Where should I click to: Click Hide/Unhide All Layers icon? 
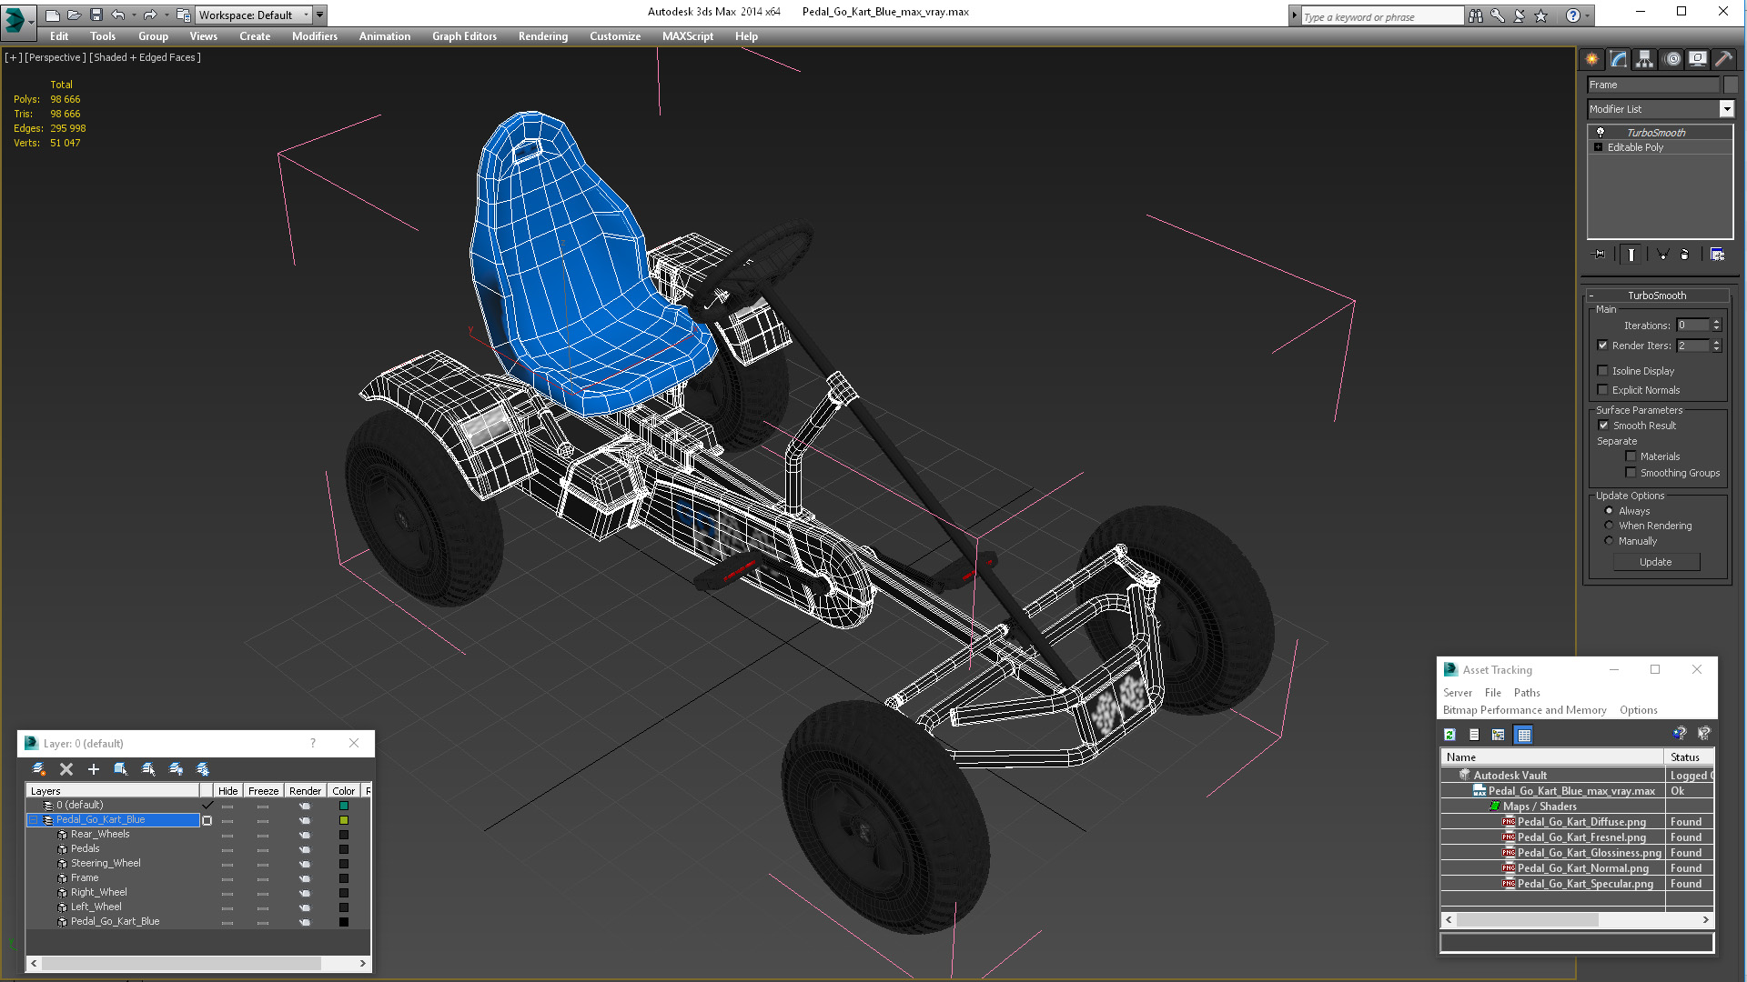(x=176, y=769)
